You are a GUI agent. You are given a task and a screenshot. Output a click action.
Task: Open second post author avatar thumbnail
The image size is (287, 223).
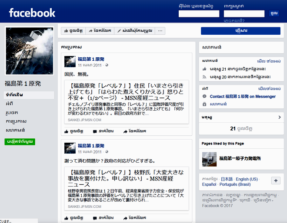(x=70, y=148)
